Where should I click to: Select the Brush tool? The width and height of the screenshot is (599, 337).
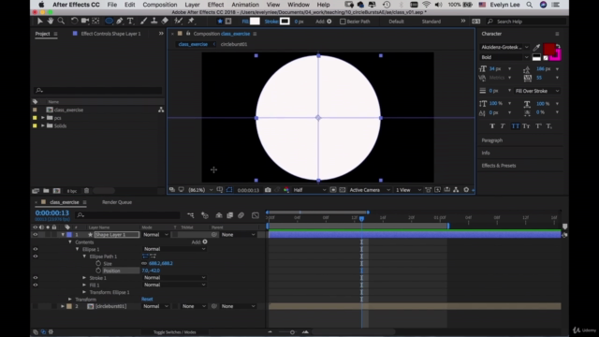pos(143,22)
